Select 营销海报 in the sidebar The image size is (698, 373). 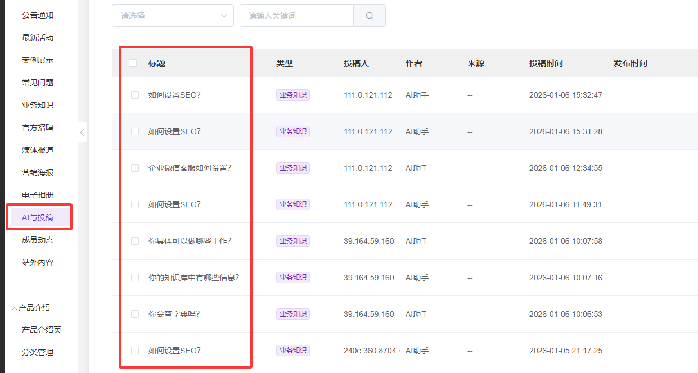(38, 172)
